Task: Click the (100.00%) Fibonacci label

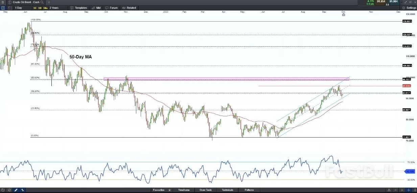Action: 36,20
